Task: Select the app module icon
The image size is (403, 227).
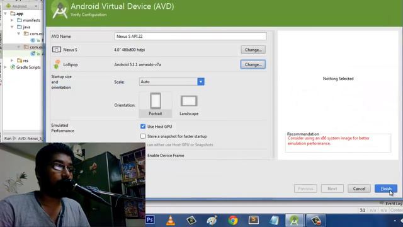Action: [x=13, y=13]
